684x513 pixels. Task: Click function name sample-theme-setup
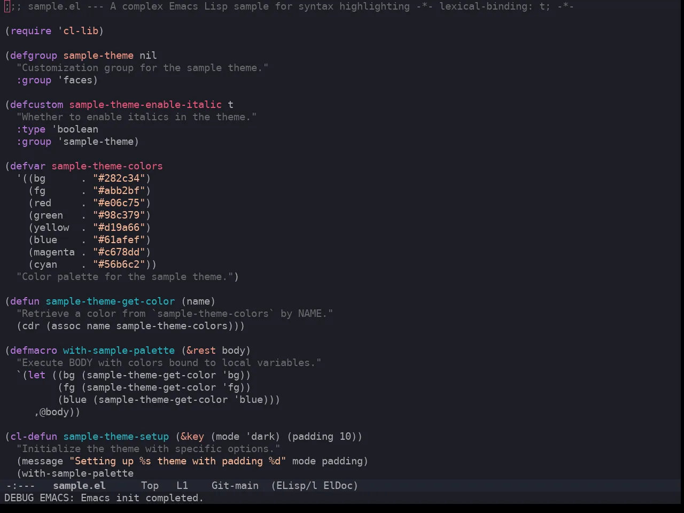click(116, 437)
